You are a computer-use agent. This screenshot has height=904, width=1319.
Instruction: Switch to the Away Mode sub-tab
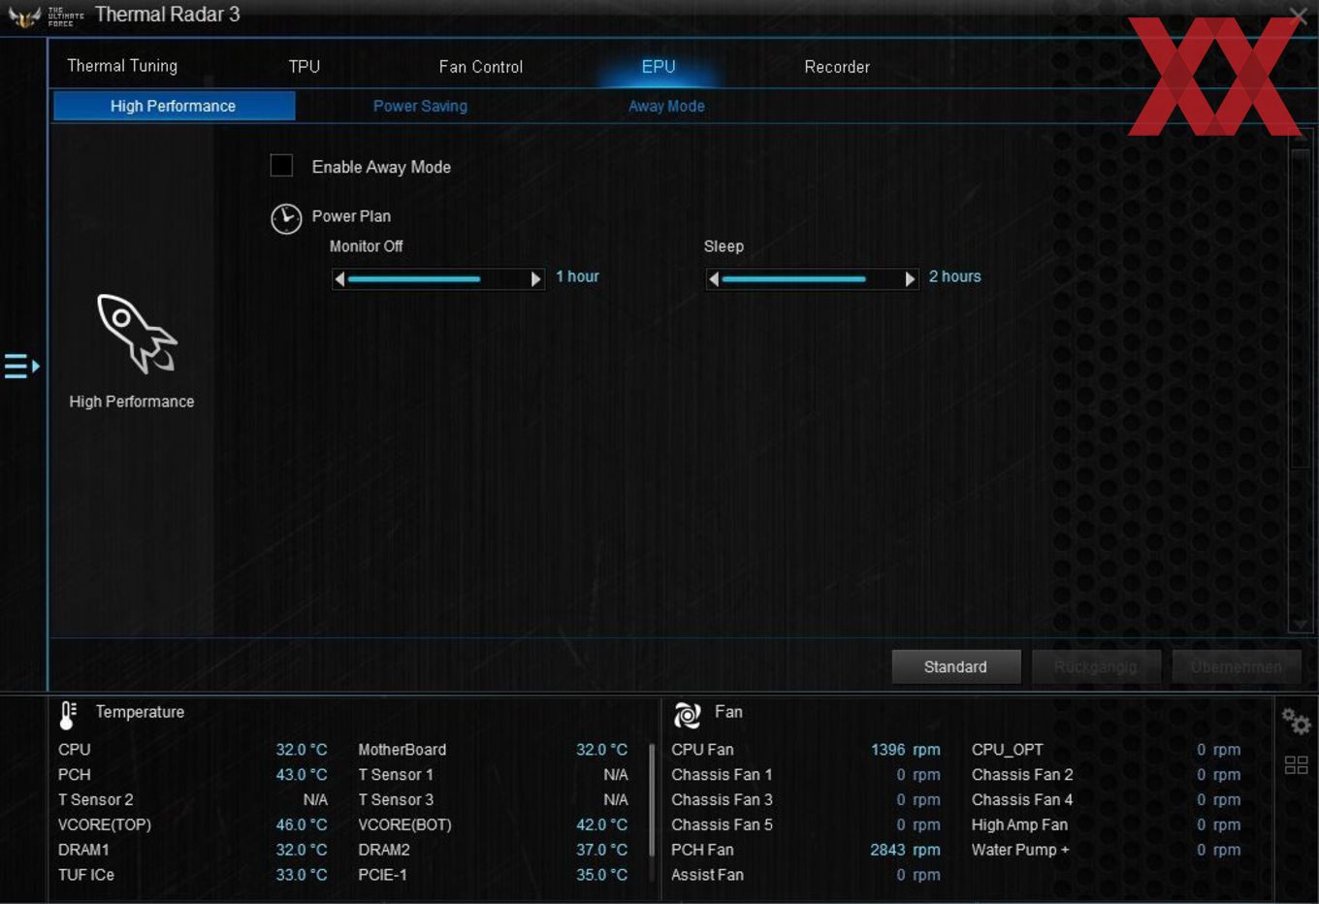point(666,106)
